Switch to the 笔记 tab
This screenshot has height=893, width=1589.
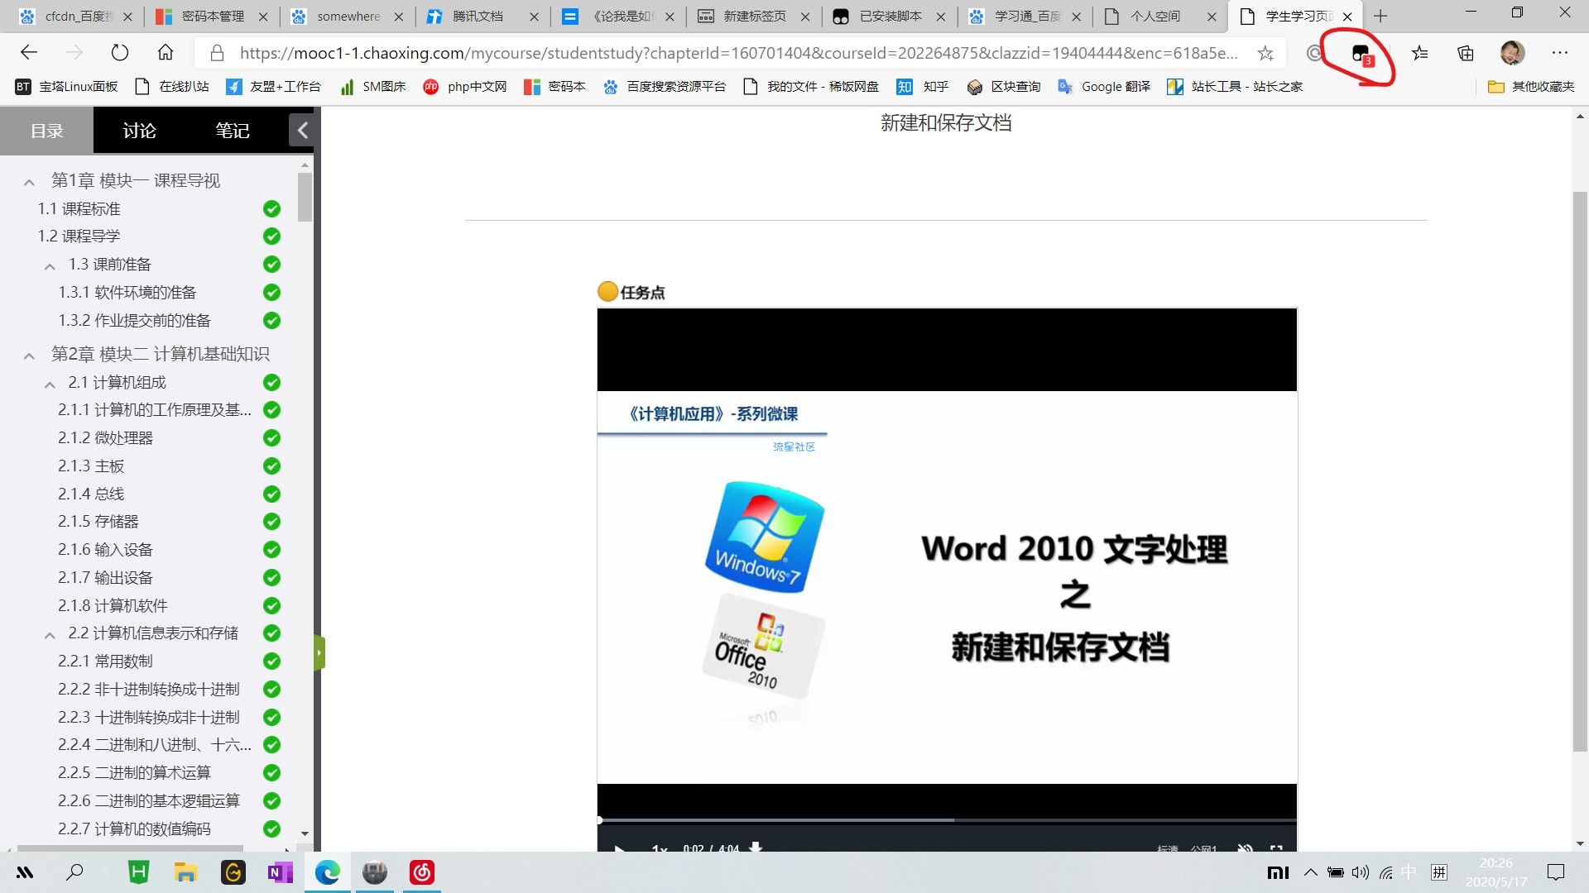[x=233, y=131]
